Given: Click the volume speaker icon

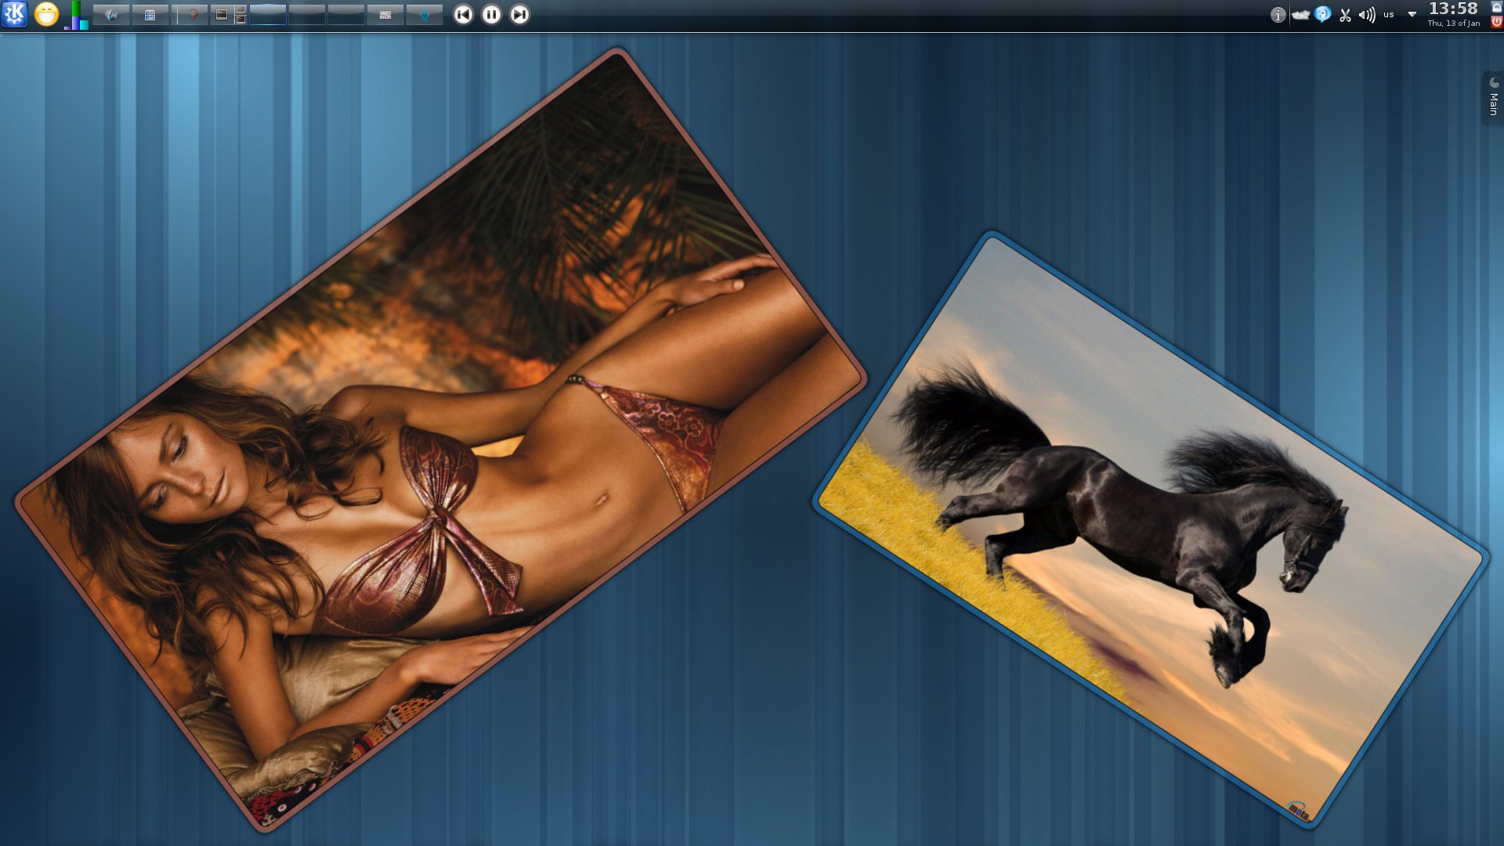Looking at the screenshot, I should pos(1367,15).
